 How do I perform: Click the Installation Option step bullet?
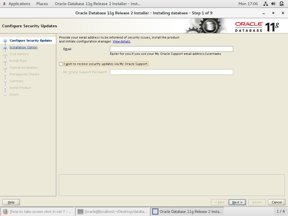pyautogui.click(x=5, y=48)
